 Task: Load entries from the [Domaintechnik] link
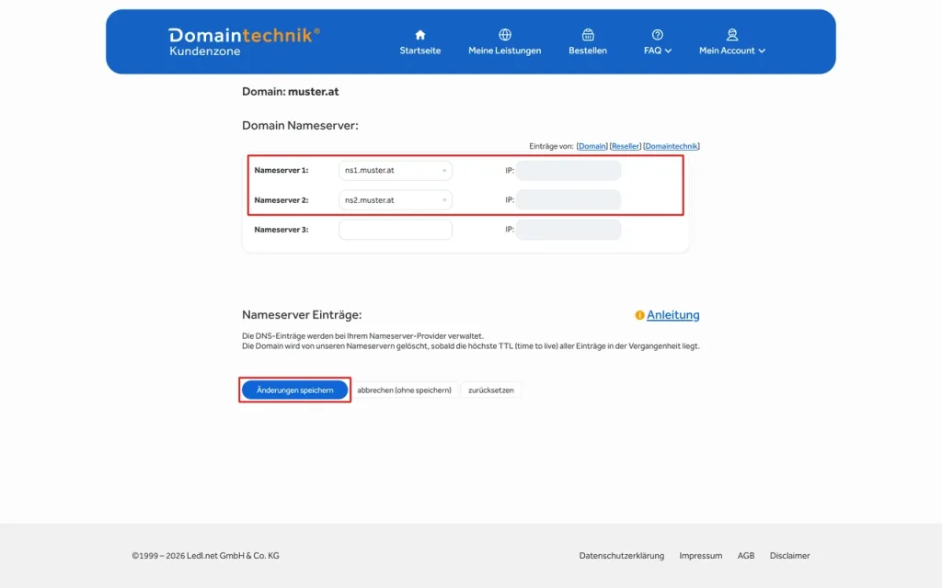[671, 146]
